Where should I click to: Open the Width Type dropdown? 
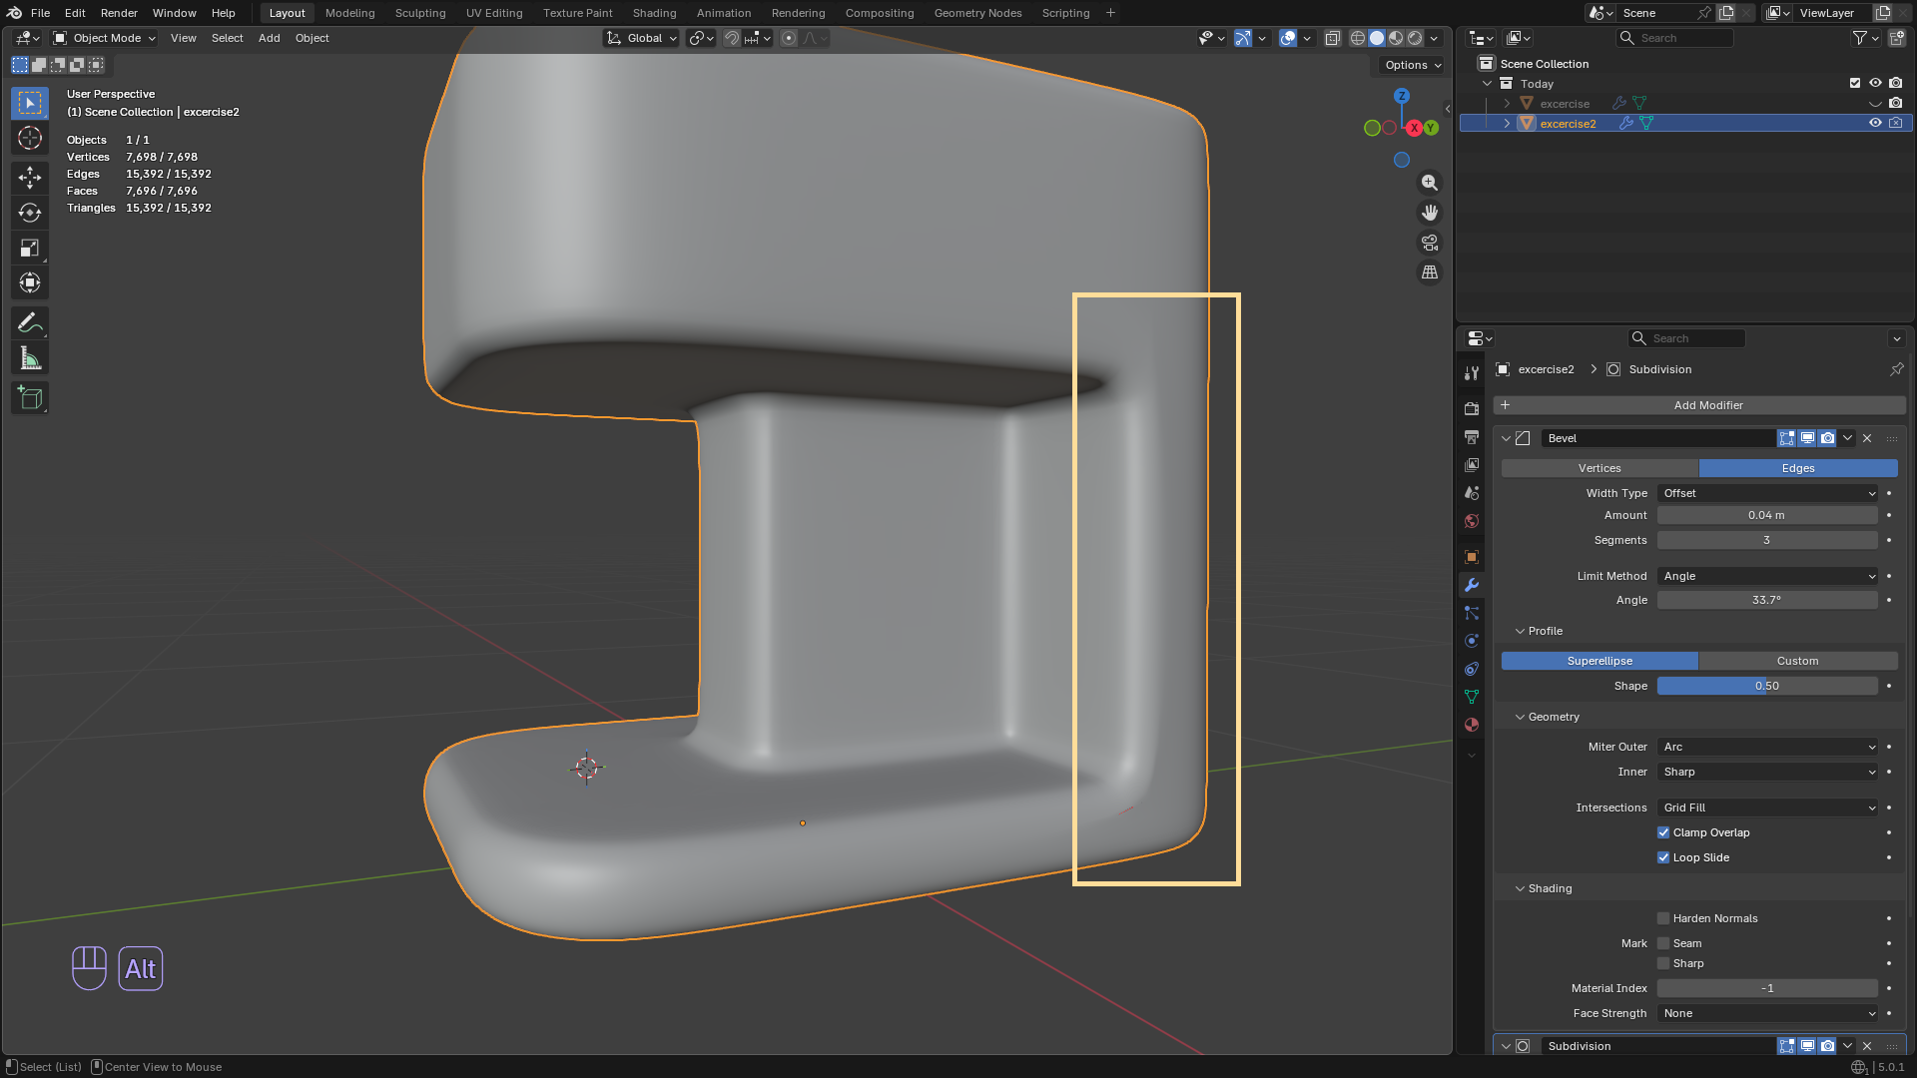pyautogui.click(x=1767, y=493)
